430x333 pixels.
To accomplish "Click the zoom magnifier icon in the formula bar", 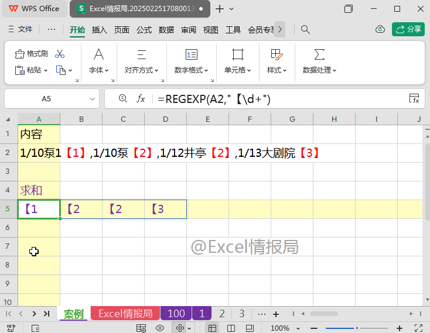I will pyautogui.click(x=123, y=99).
